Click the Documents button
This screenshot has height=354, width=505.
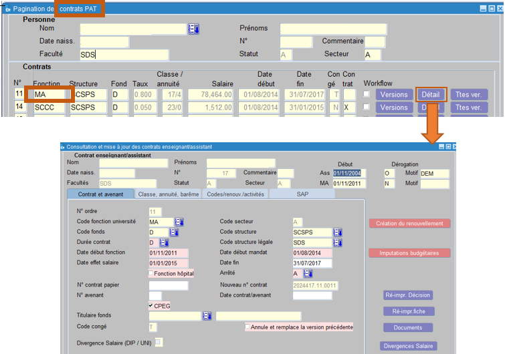pyautogui.click(x=407, y=328)
